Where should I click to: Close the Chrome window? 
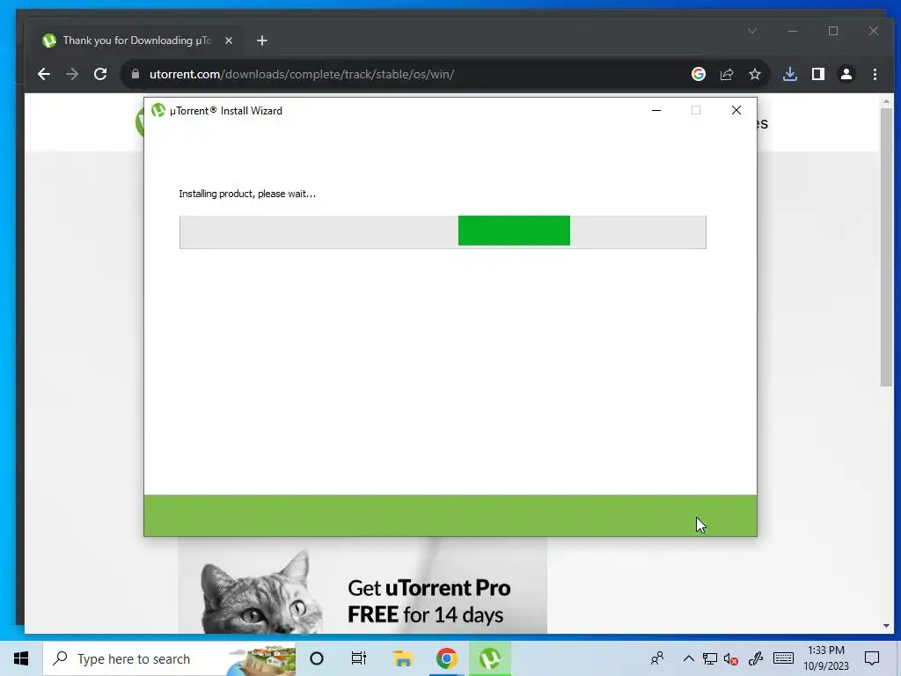coord(874,31)
